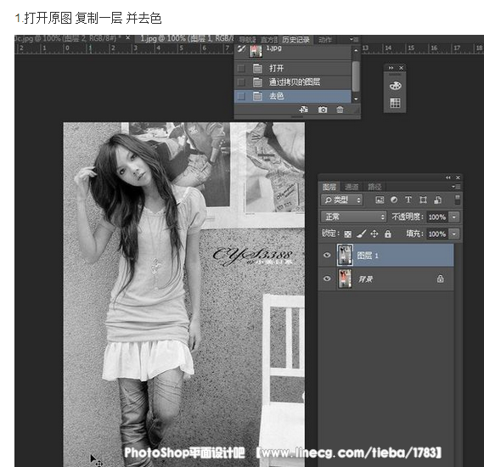Select the 通过拷贝的图层 history state
Image resolution: width=484 pixels, height=467 pixels.
(x=293, y=82)
